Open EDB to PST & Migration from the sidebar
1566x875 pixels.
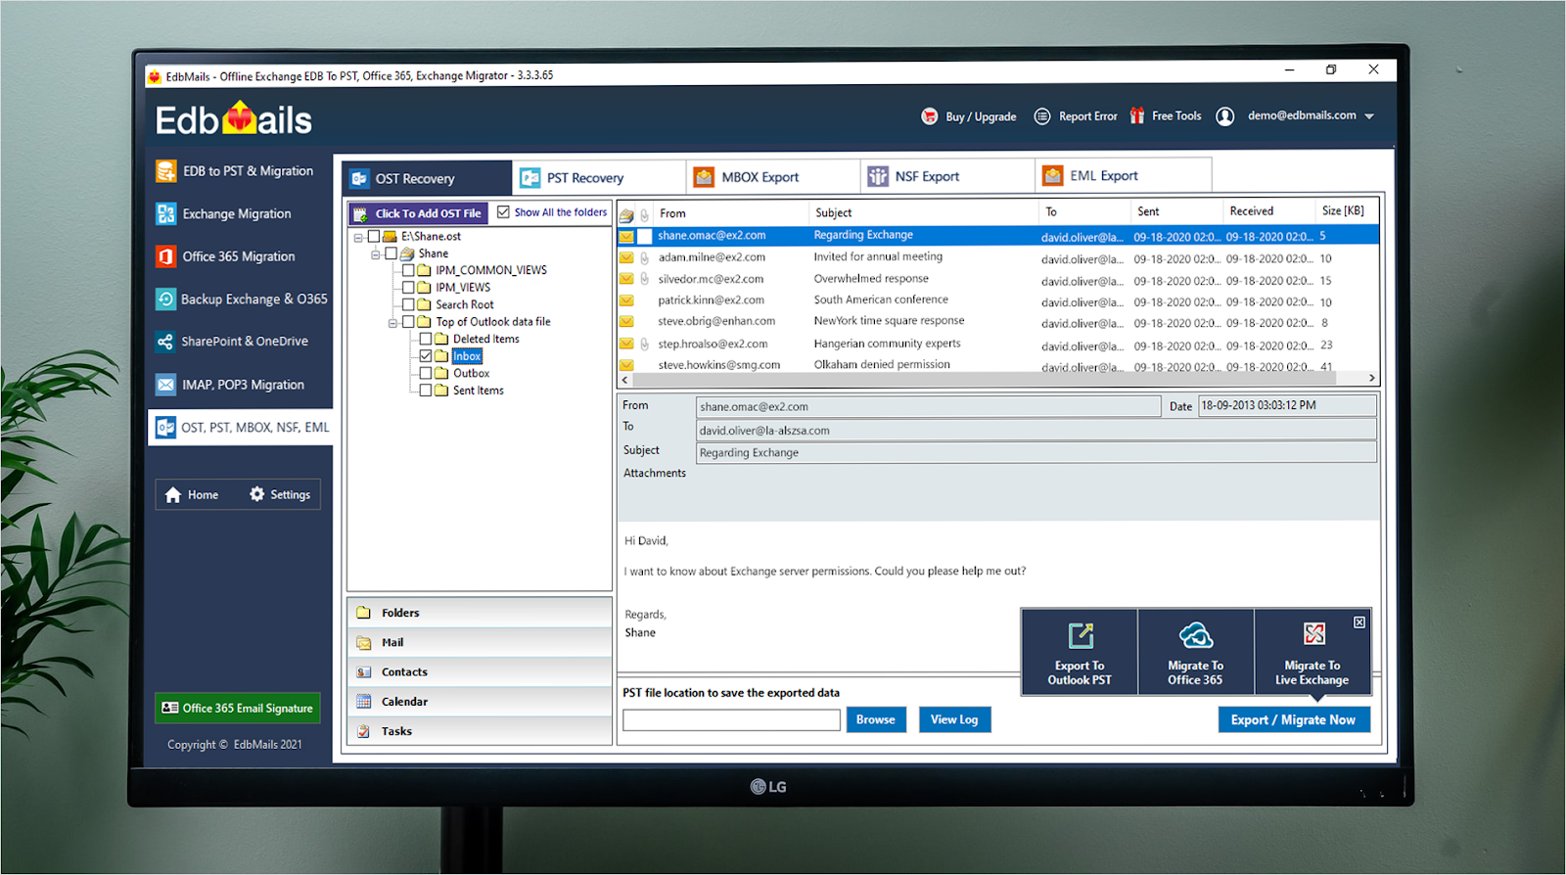click(235, 171)
